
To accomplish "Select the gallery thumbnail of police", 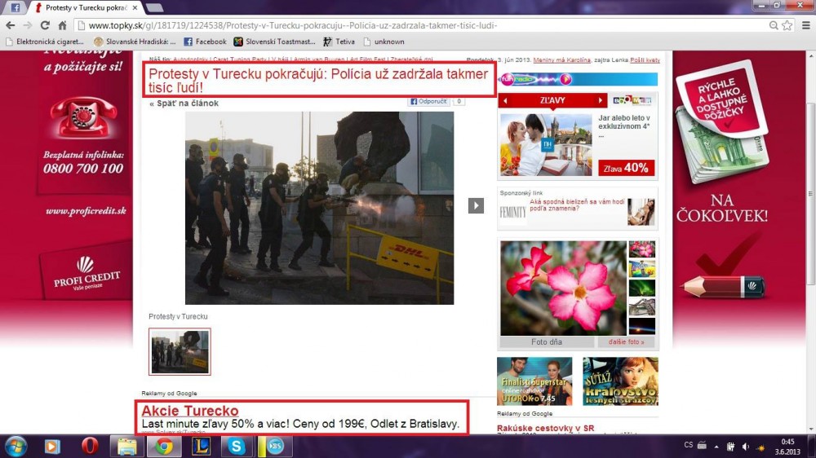I will click(x=180, y=351).
